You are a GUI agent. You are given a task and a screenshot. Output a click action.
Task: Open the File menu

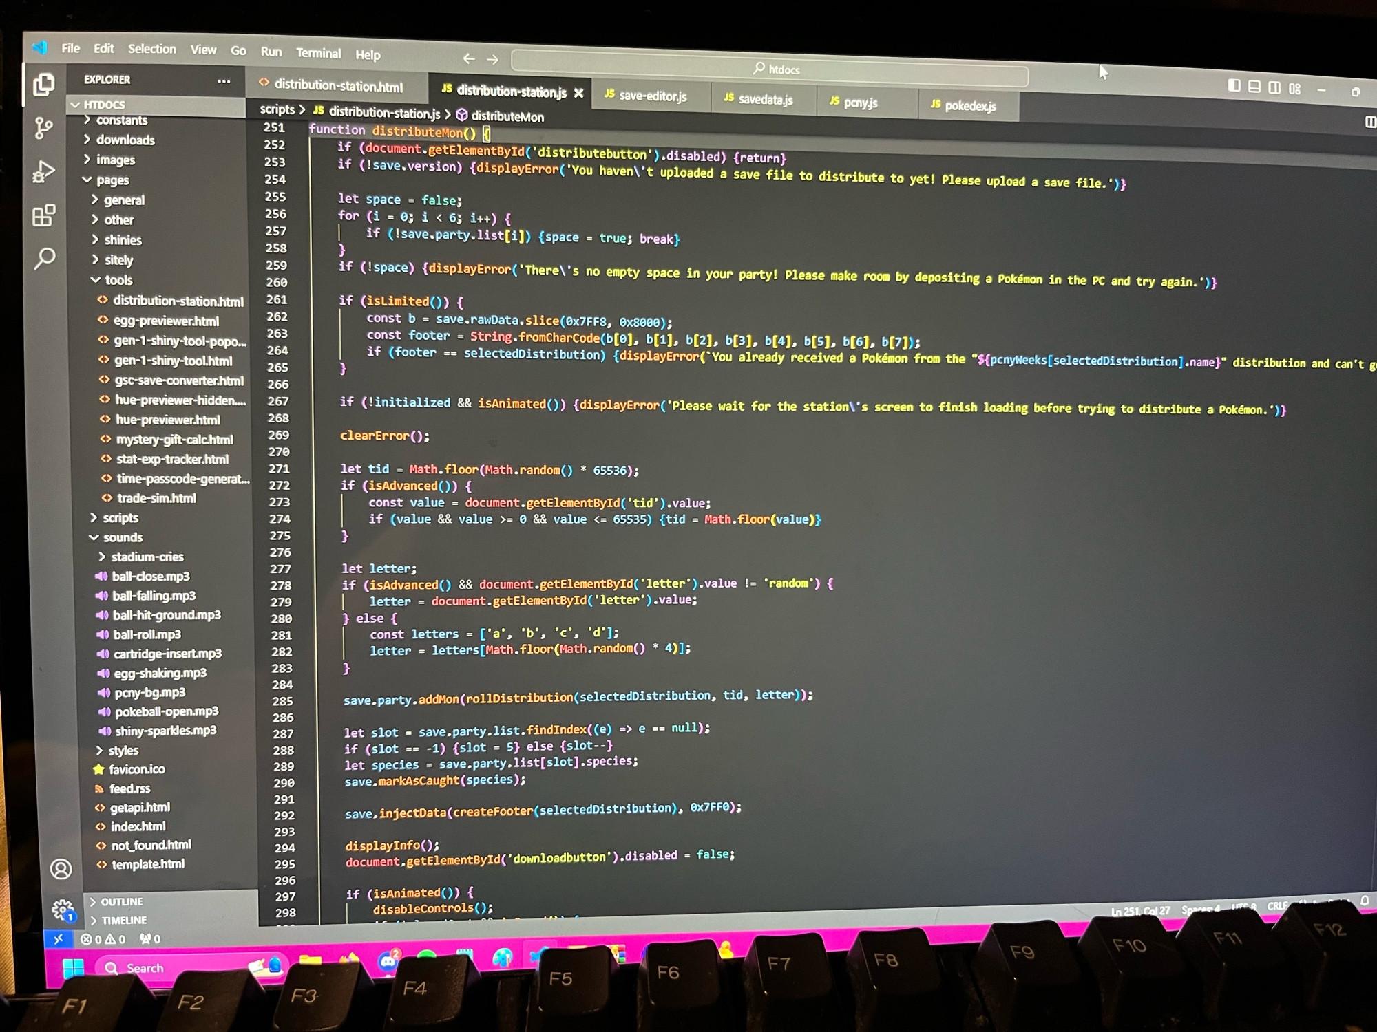pos(71,48)
